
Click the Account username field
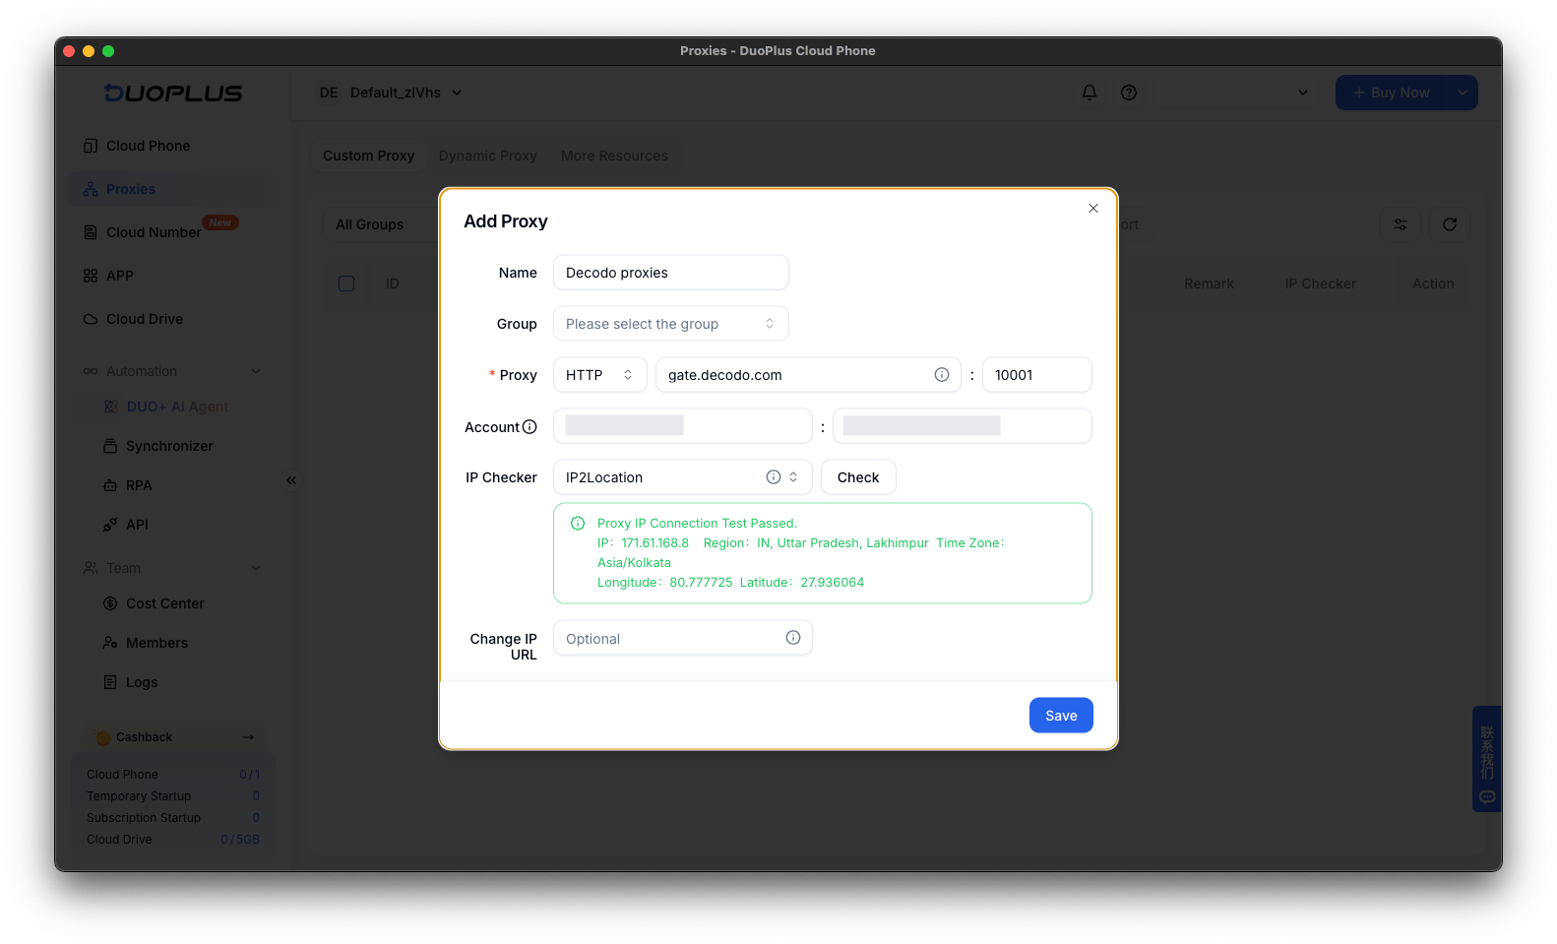[x=683, y=426]
